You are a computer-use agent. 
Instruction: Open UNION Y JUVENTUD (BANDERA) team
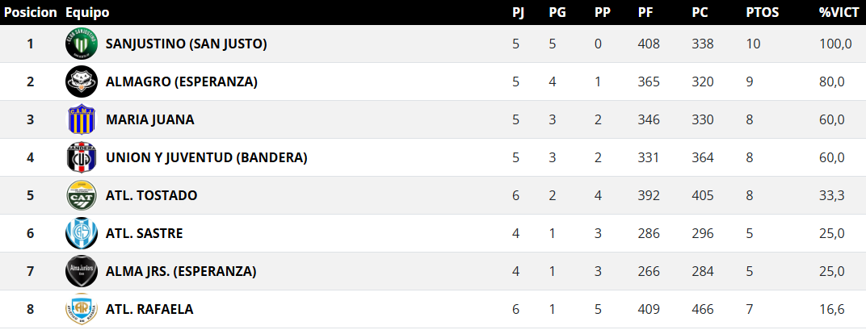click(x=206, y=157)
